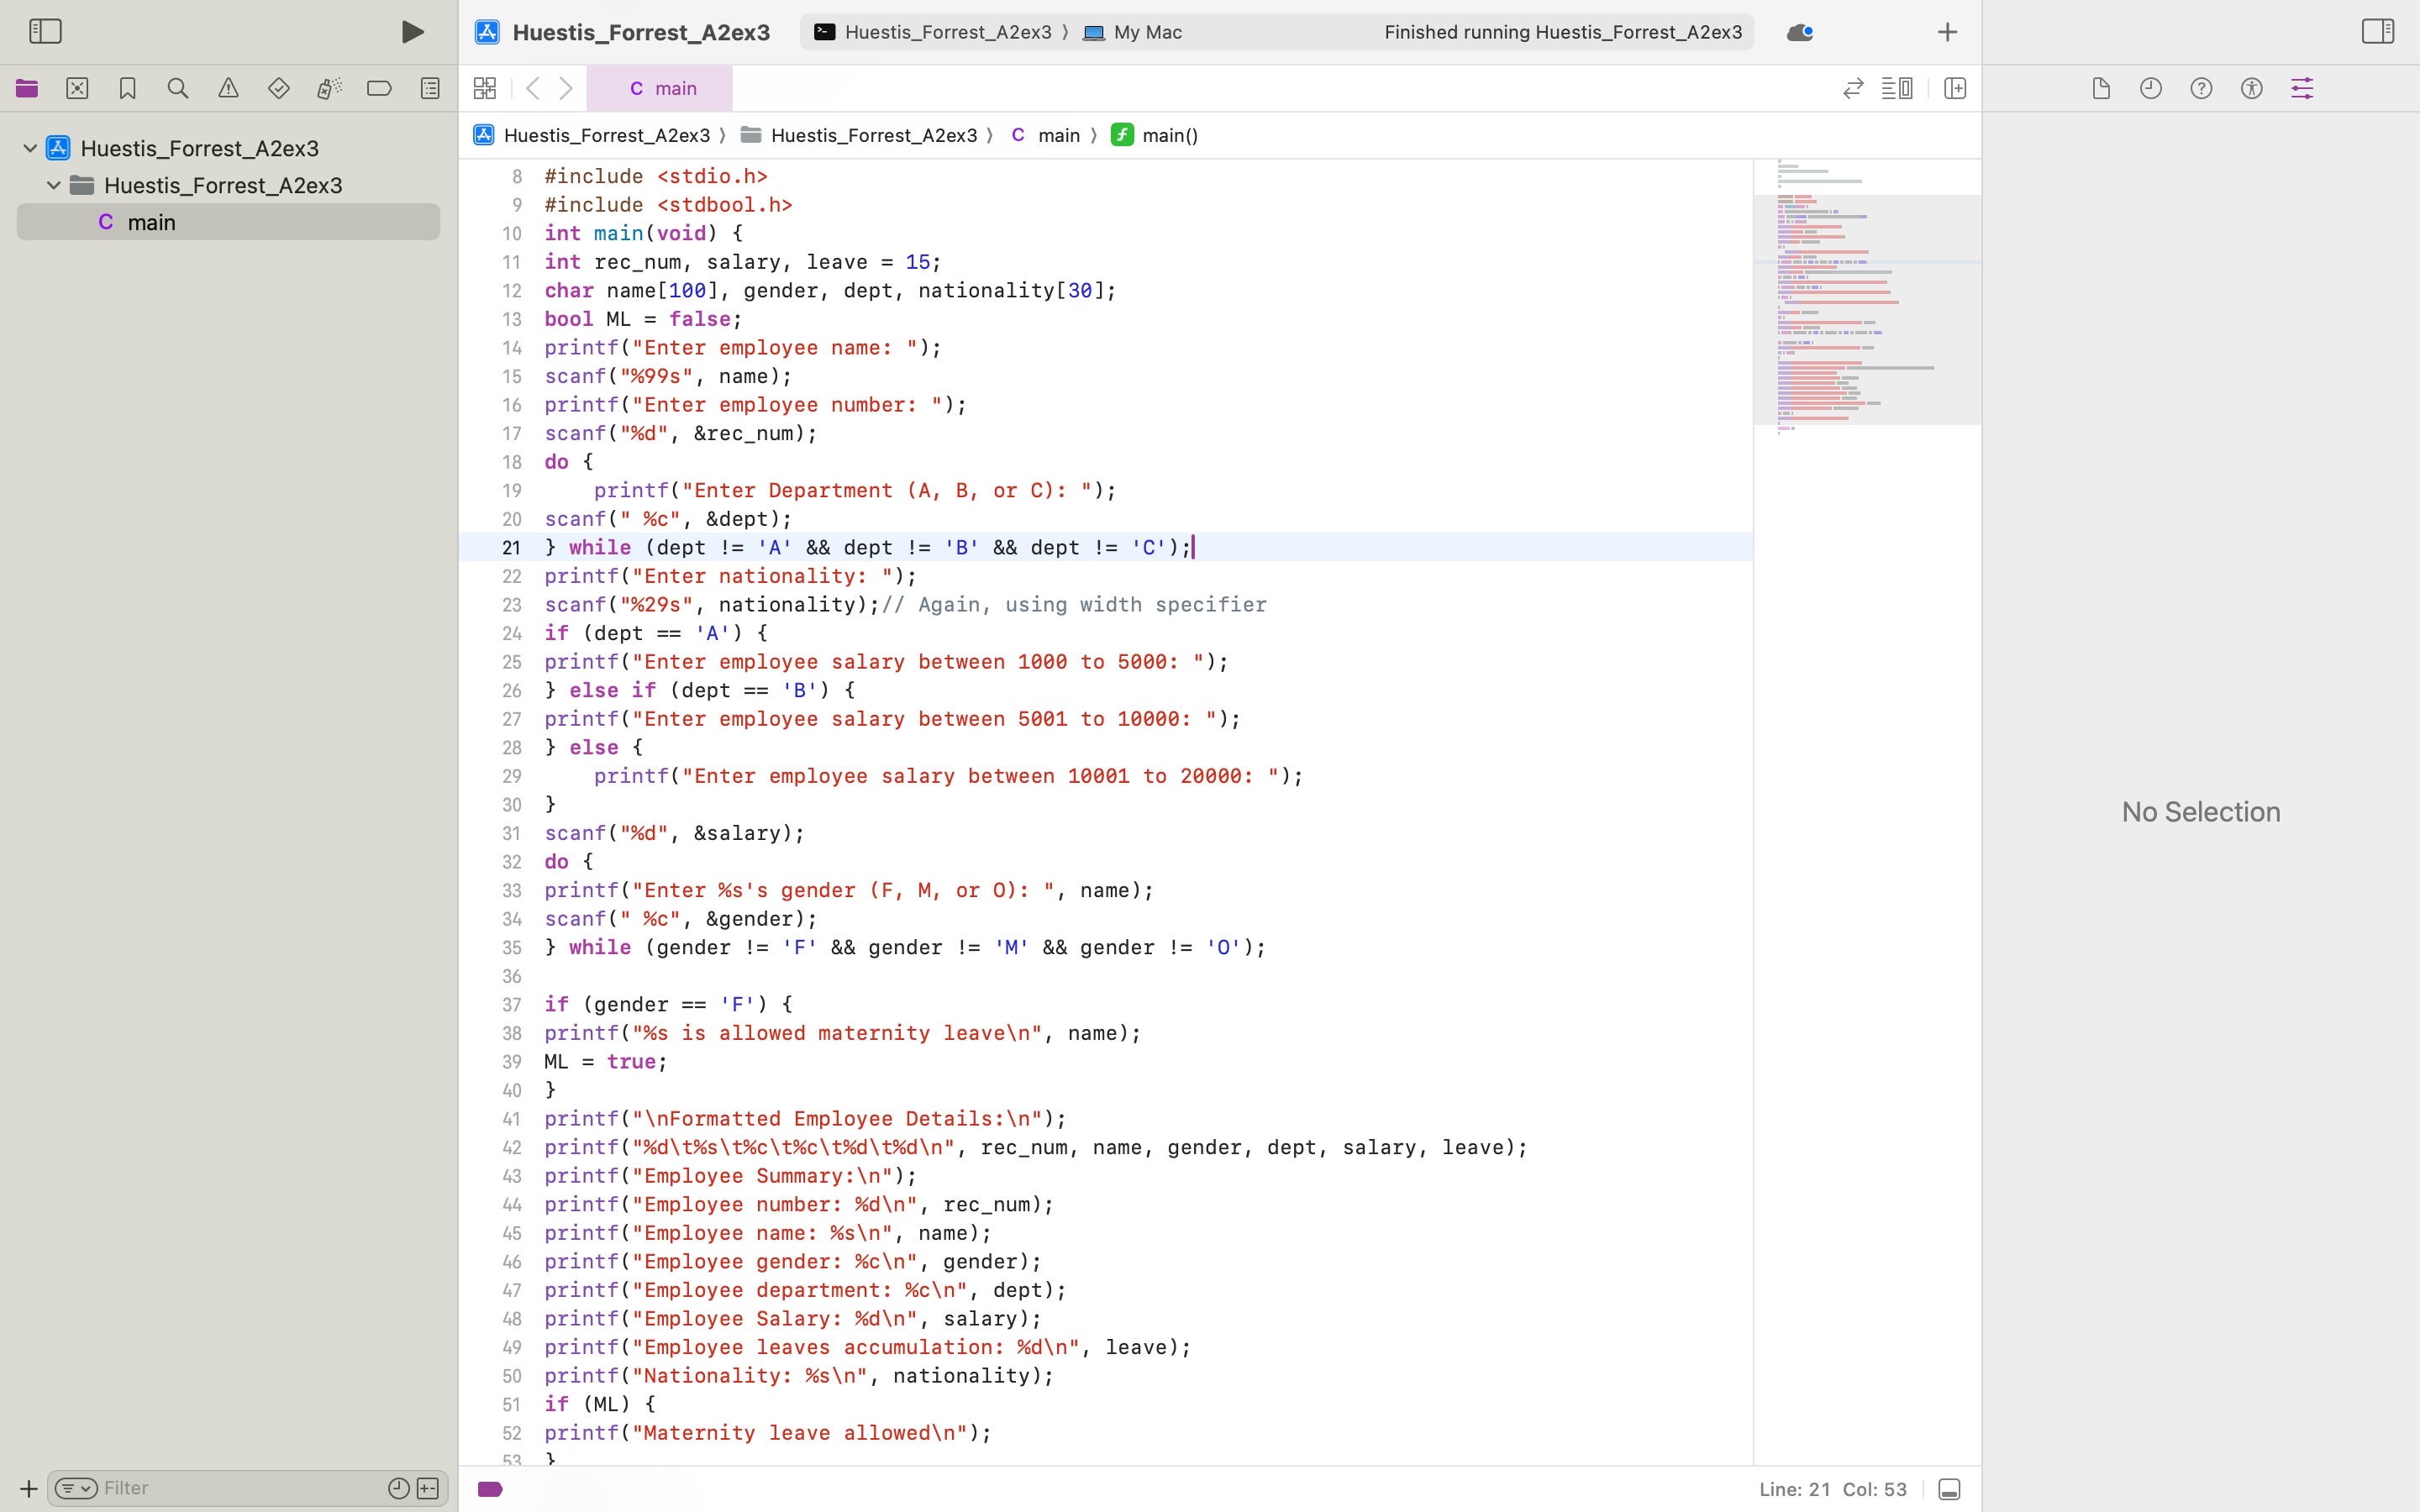Image resolution: width=2420 pixels, height=1512 pixels.
Task: Create a new tab with the plus button
Action: pos(1947,31)
